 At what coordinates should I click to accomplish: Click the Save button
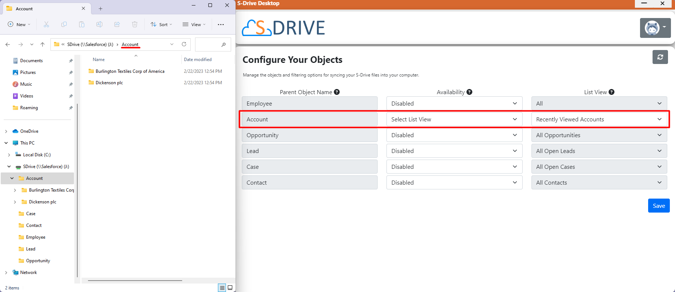pyautogui.click(x=658, y=206)
